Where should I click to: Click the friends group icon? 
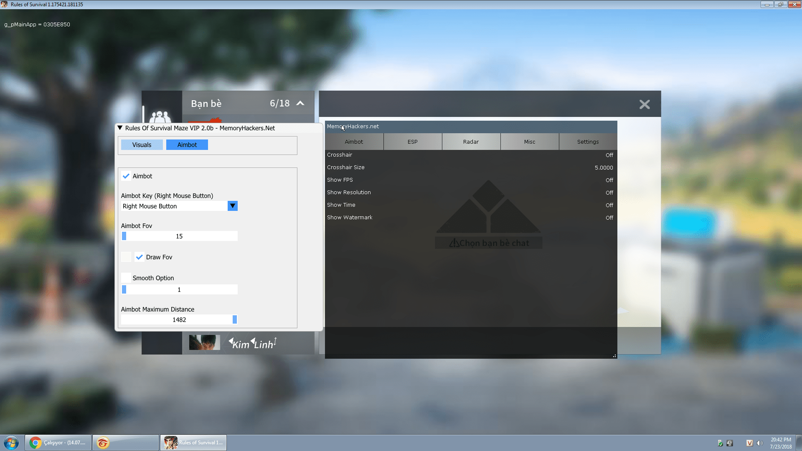[160, 116]
